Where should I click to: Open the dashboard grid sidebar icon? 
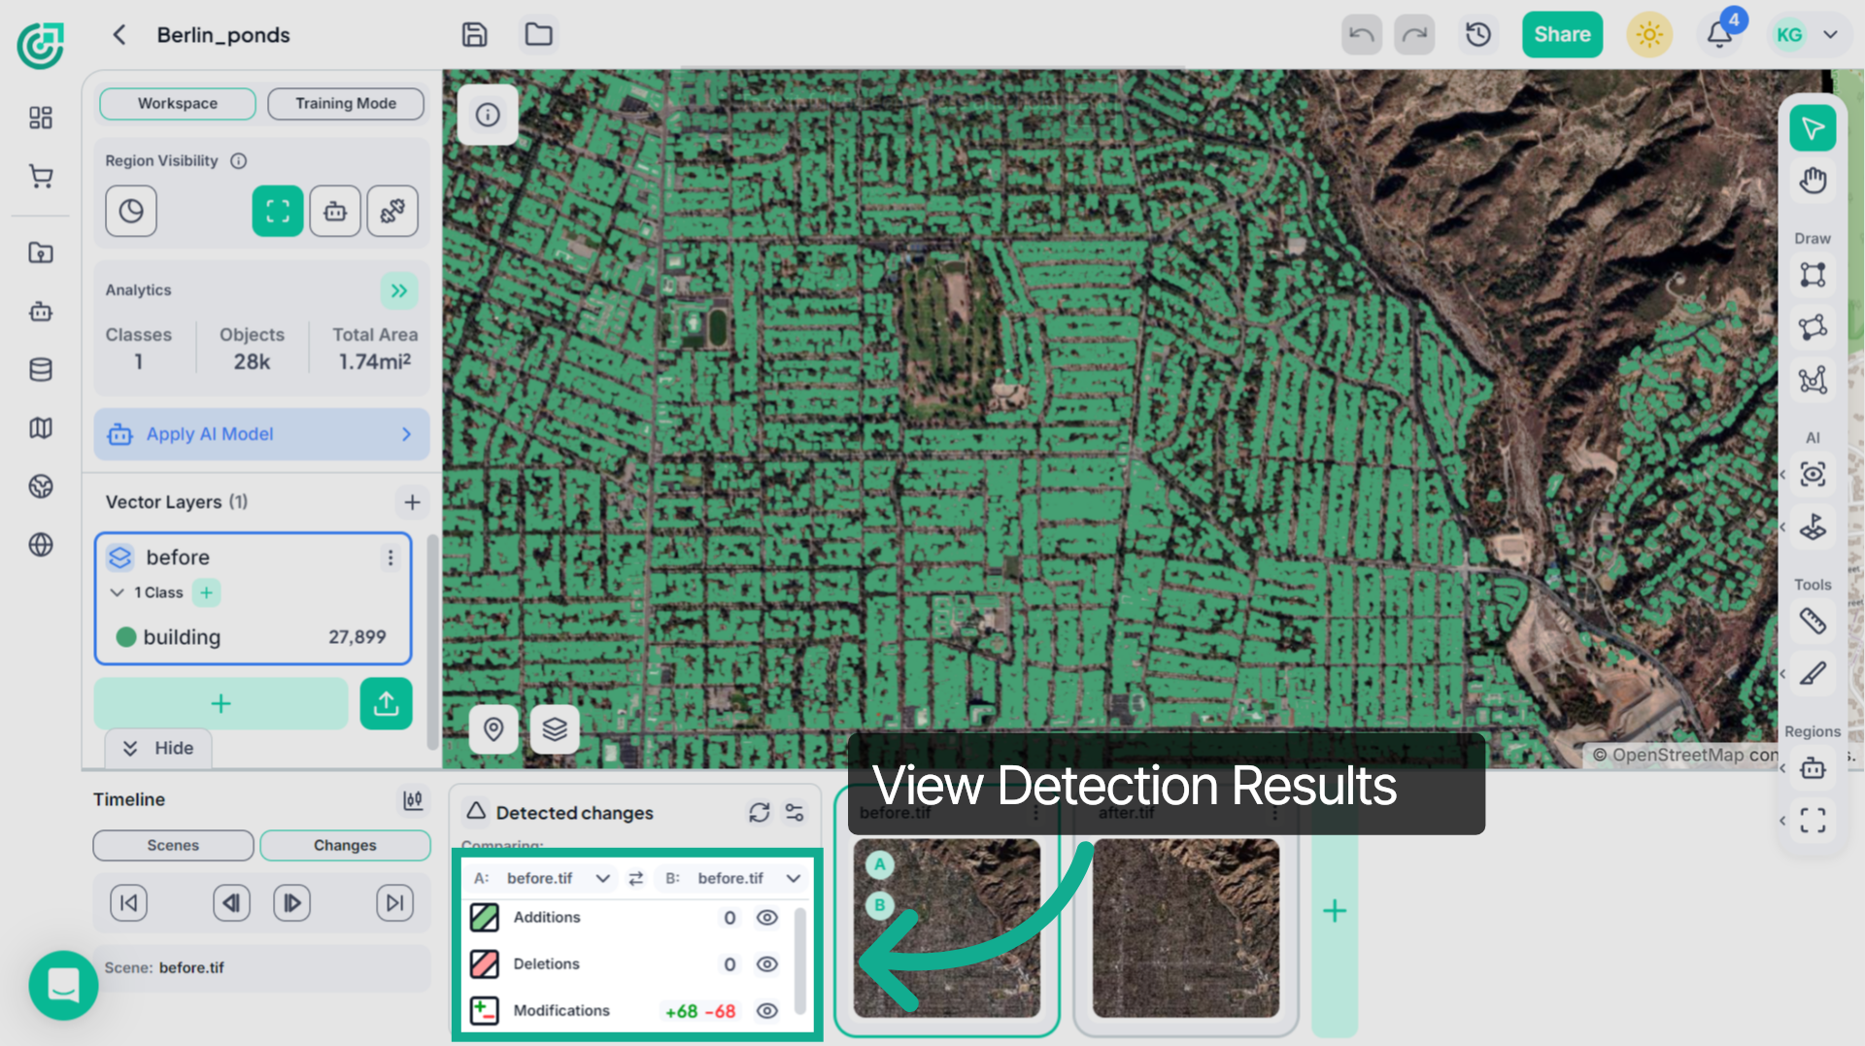[41, 118]
